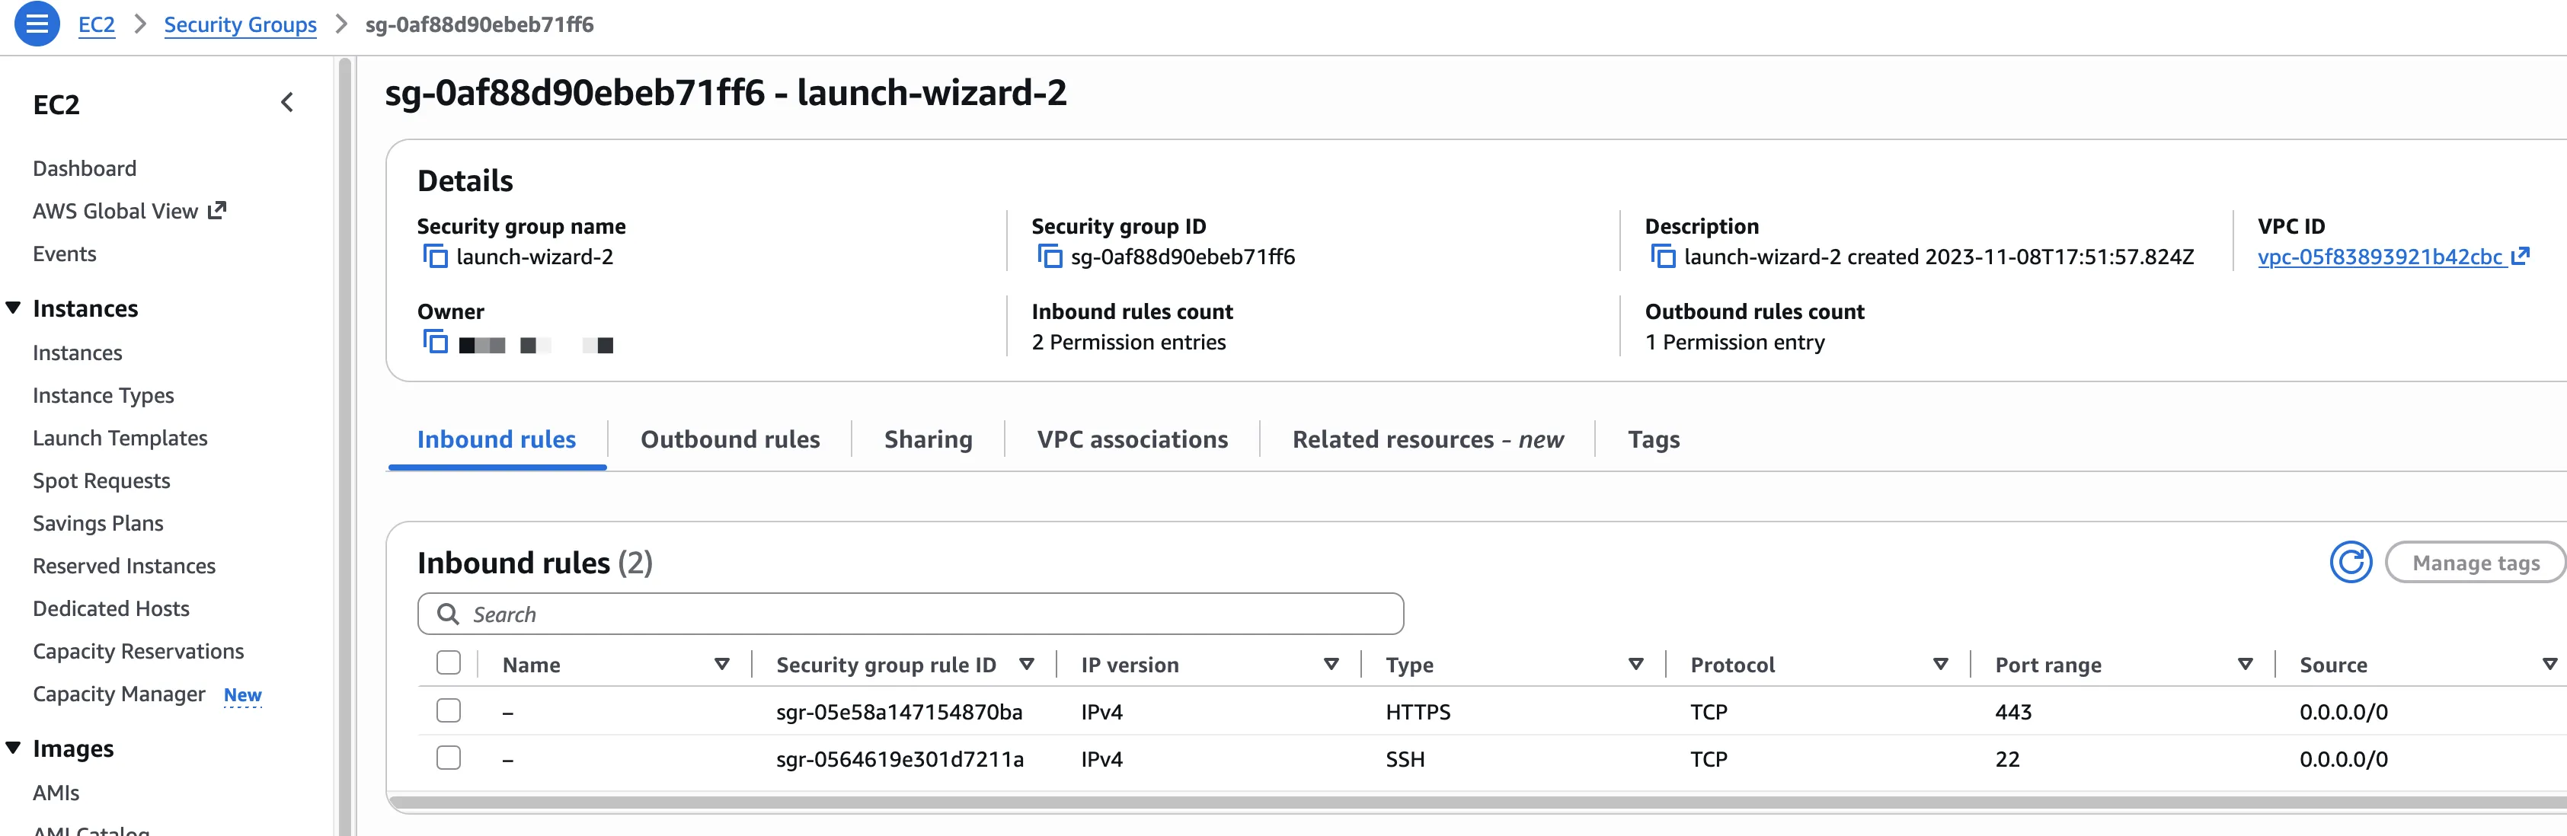The image size is (2567, 836).
Task: Check the SSH rule row checkbox
Action: point(449,758)
